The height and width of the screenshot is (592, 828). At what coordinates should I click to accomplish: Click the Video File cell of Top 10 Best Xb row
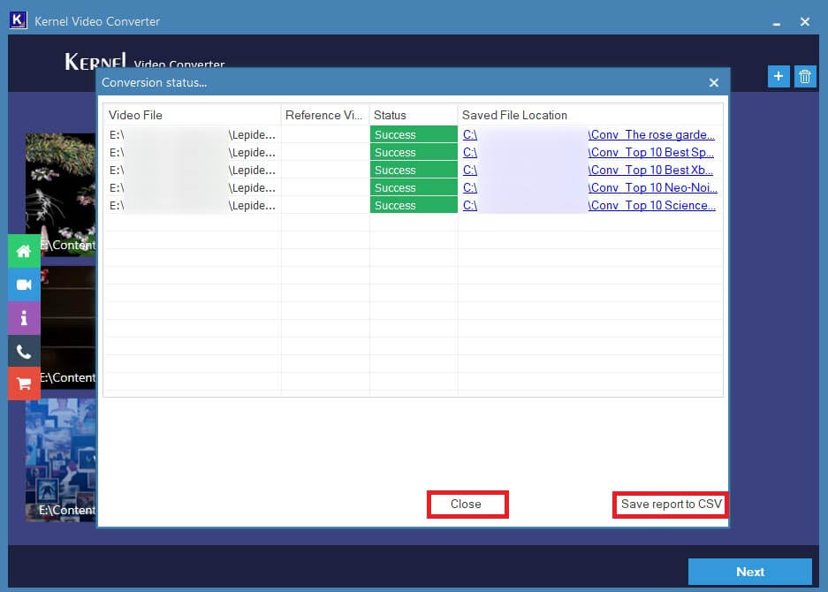pyautogui.click(x=193, y=170)
